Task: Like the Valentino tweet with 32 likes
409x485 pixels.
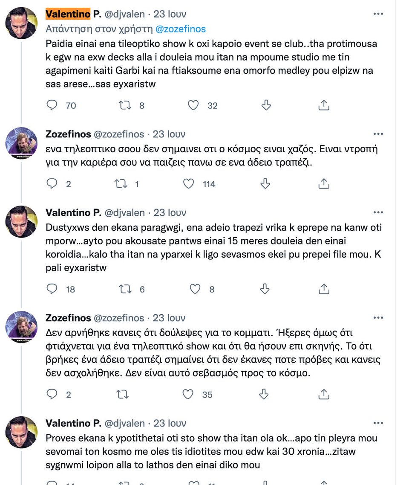Action: 193,105
